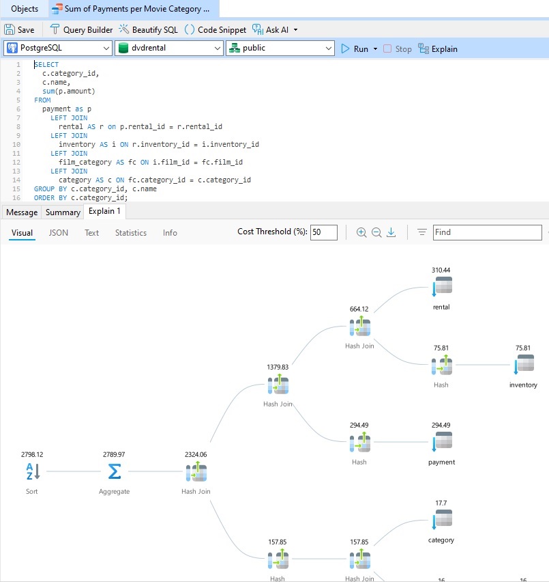The height and width of the screenshot is (582, 549).
Task: Click the download diagram icon
Action: tap(391, 232)
